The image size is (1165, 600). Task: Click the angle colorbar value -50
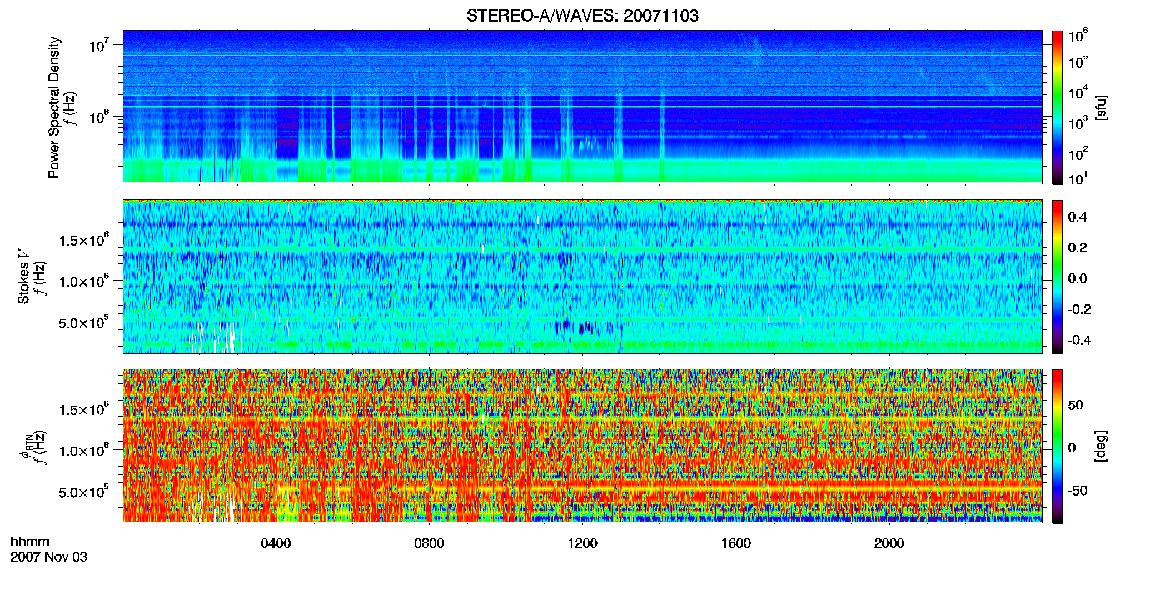coord(1077,491)
